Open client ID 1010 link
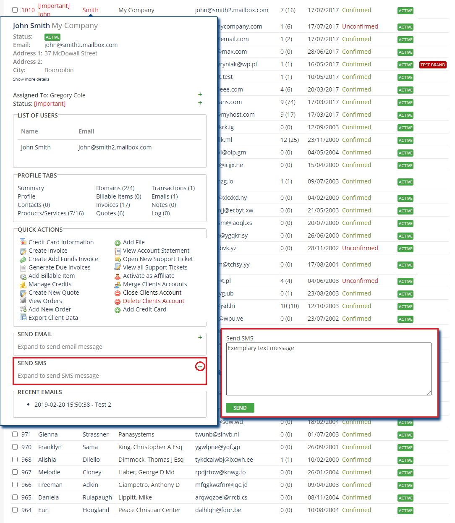455x523 pixels. 28,10
